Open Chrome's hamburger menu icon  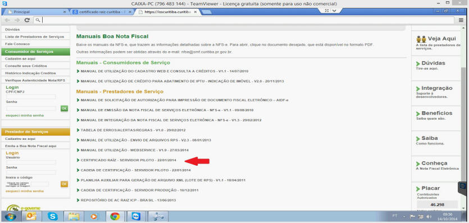coord(461,20)
